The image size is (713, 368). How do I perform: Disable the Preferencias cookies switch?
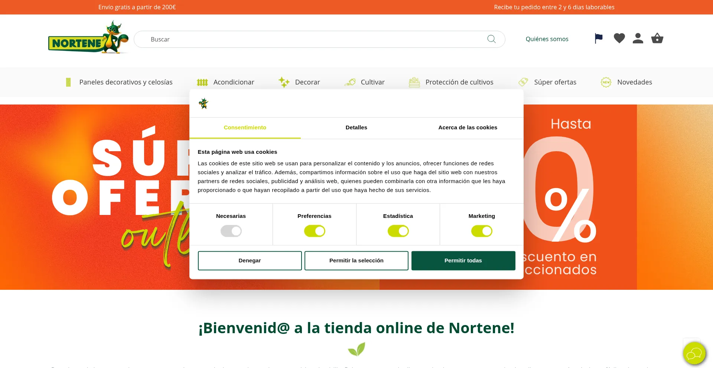pos(315,231)
